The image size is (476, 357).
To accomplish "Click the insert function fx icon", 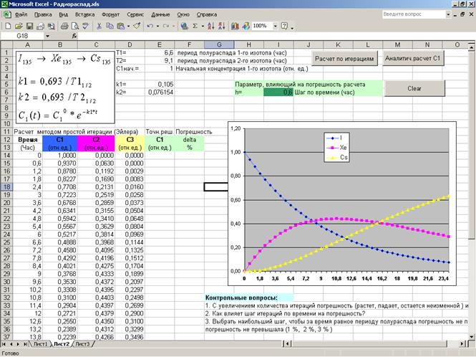I will 76,35.
